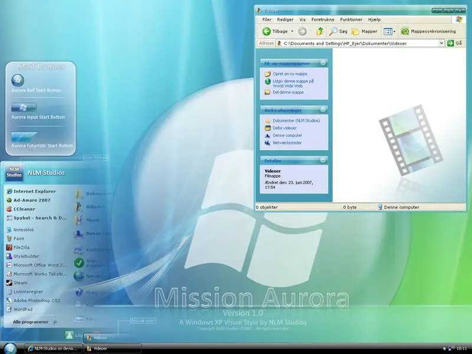Viewport: 472px width, 354px height.
Task: Open the Hjælp menu
Action: (x=374, y=19)
